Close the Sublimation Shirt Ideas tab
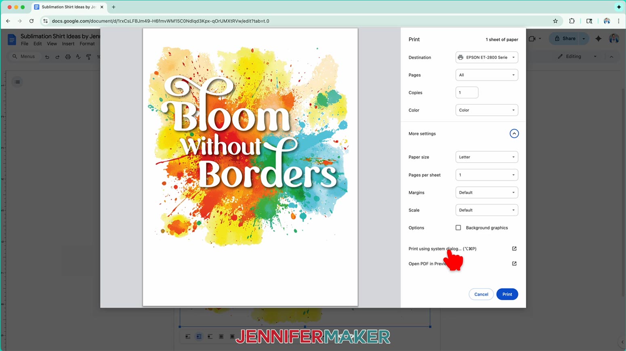The image size is (626, 351). [102, 7]
